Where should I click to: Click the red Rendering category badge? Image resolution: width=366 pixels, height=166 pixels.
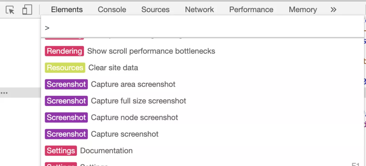[x=64, y=51]
